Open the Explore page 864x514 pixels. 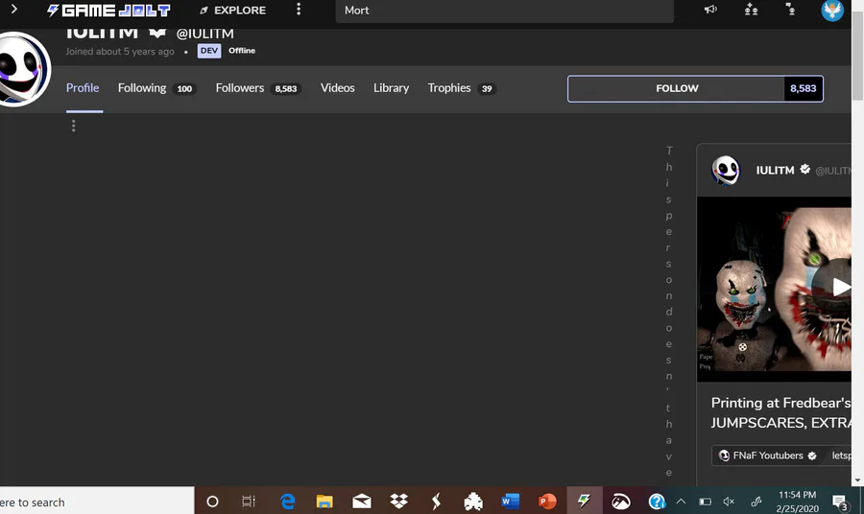(232, 10)
